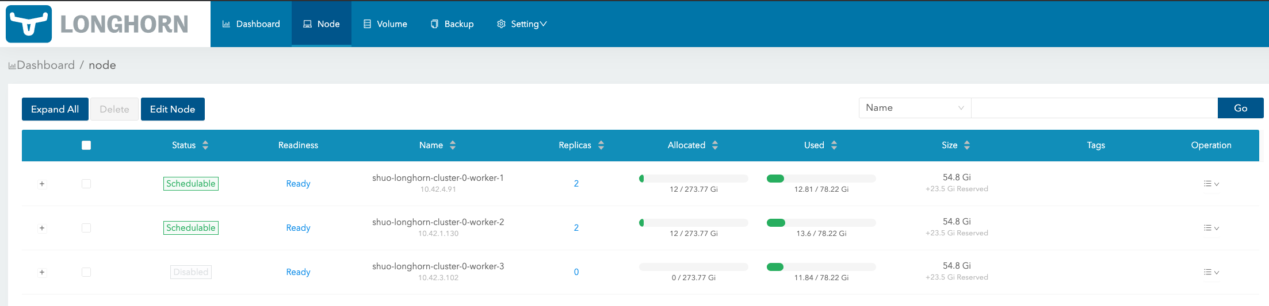Sort nodes by Name column arrows

pos(453,145)
